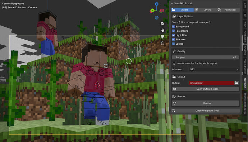Select the pan view hand icon
This screenshot has width=248, height=142.
pos(162,30)
